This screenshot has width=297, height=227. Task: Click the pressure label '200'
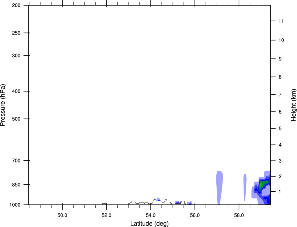click(x=16, y=5)
